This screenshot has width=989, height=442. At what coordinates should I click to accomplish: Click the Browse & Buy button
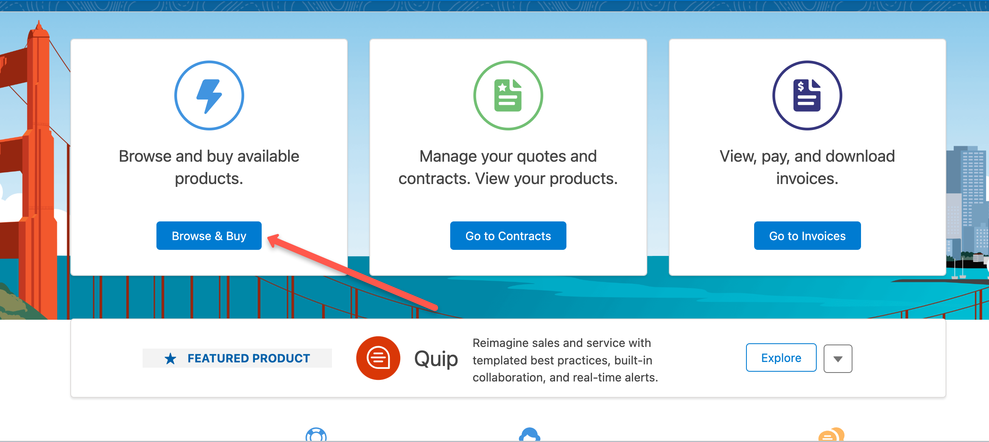click(209, 236)
